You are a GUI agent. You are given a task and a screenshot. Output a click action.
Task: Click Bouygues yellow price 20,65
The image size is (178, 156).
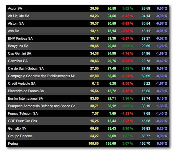pyautogui.click(x=94, y=46)
